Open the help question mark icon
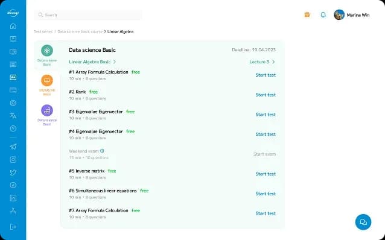The width and height of the screenshot is (385, 240). 13,128
